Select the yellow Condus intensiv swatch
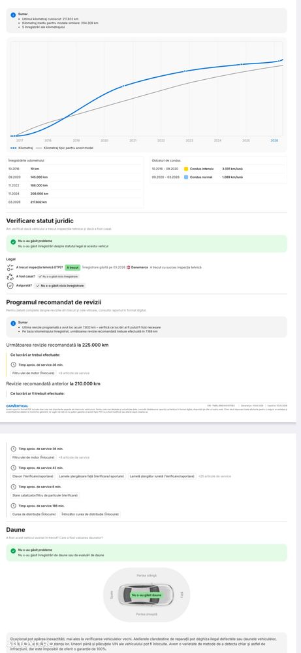Screen dimensions: 301x653 [186, 169]
